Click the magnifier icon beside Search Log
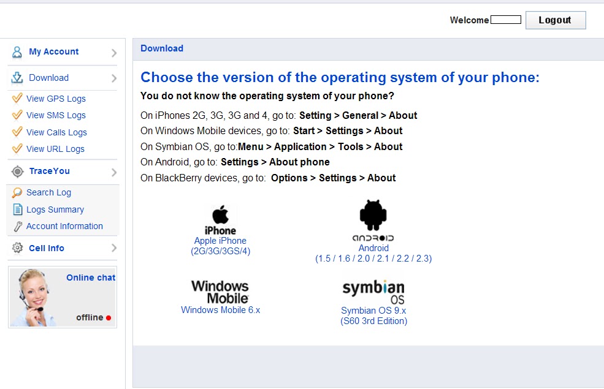This screenshot has width=604, height=389. (17, 192)
